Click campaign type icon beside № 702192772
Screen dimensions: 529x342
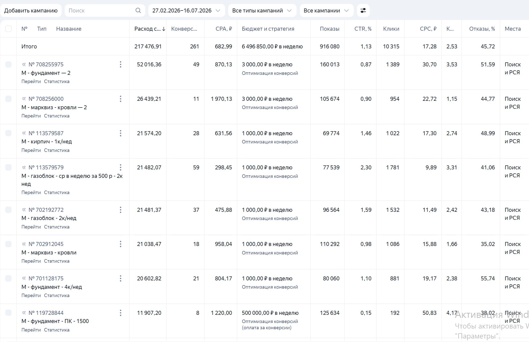24,210
